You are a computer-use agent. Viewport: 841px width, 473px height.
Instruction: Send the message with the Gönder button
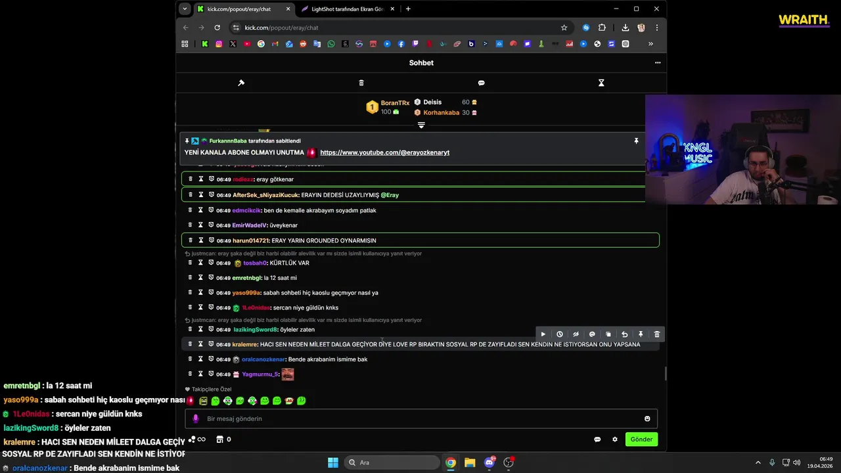pyautogui.click(x=641, y=439)
